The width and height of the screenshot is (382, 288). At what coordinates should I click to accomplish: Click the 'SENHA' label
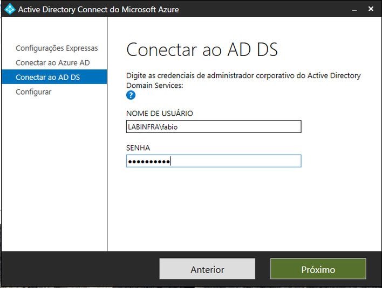(x=138, y=147)
